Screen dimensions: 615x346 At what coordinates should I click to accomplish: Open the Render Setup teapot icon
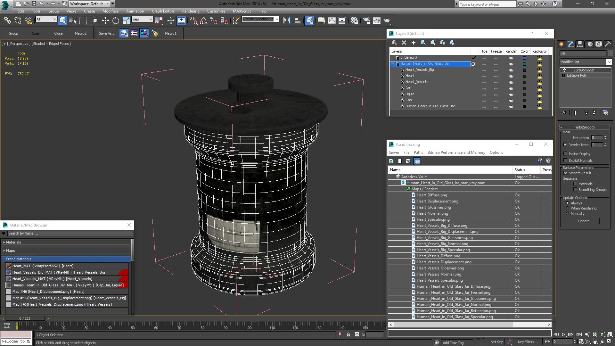click(x=366, y=21)
